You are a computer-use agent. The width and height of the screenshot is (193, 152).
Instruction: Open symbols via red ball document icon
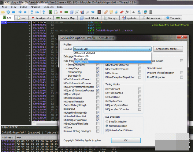(82, 12)
